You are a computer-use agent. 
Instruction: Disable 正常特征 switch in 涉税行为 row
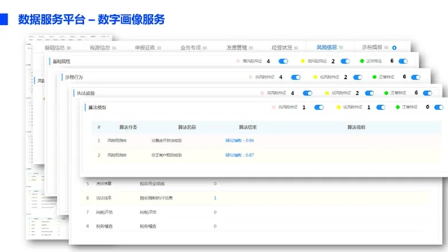point(416,77)
